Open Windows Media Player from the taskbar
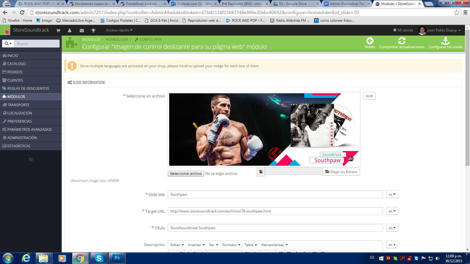 [62, 258]
